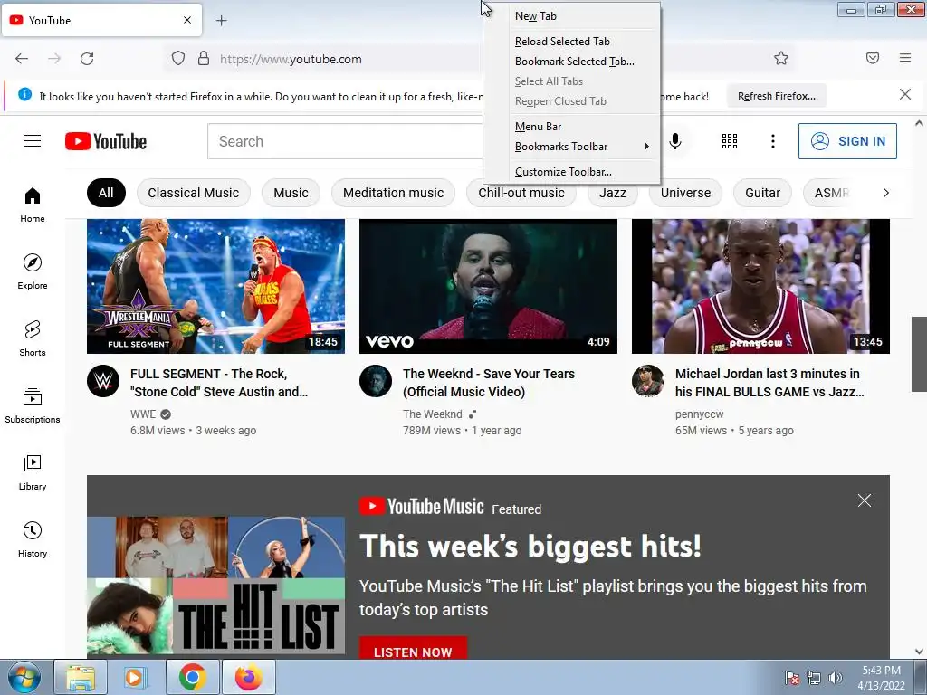Open the Firefox application menu

click(905, 58)
